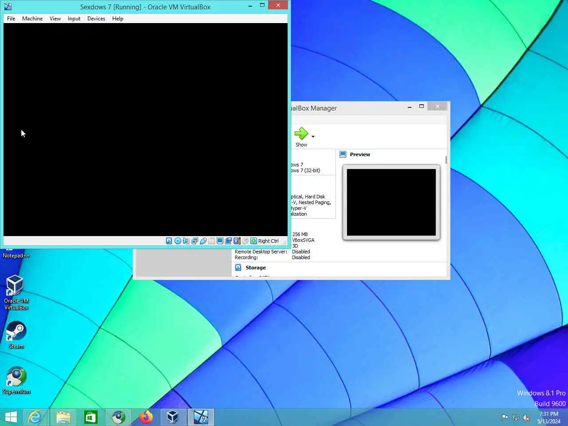Viewport: 568px width, 426px height.
Task: Open the File menu in the VM window
Action: (x=11, y=19)
